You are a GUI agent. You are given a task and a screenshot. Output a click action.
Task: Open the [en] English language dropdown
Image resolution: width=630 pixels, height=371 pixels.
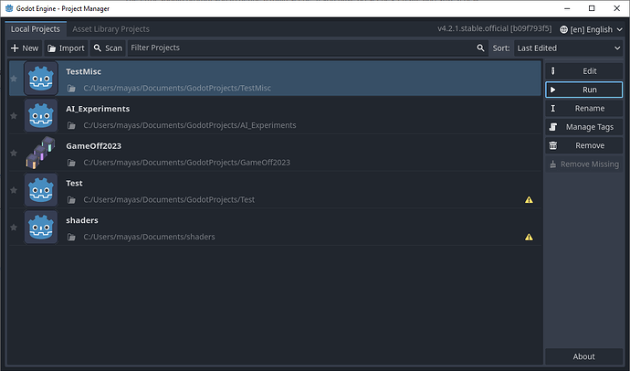pyautogui.click(x=591, y=29)
